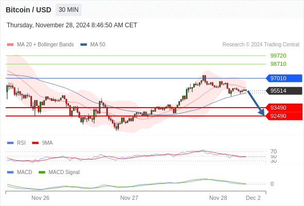Click the RSI legend label

(21, 143)
